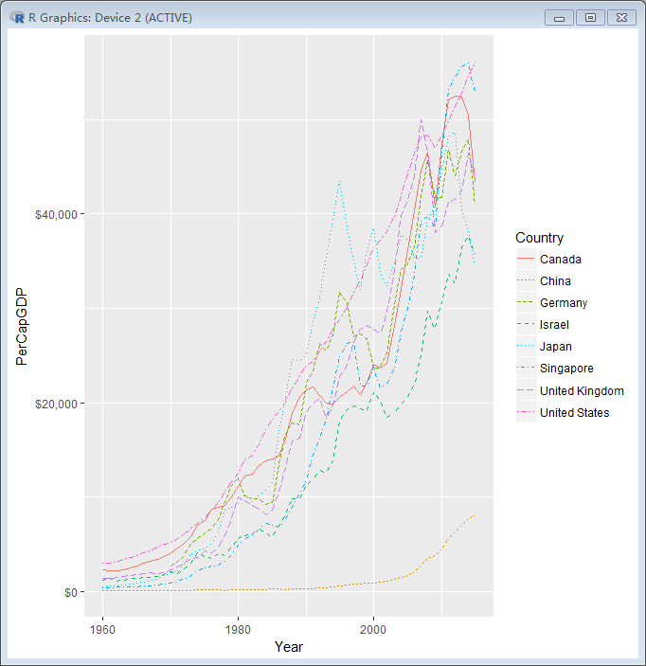646x666 pixels.
Task: Click the $20,000 y-axis tick label
Action: tap(57, 404)
